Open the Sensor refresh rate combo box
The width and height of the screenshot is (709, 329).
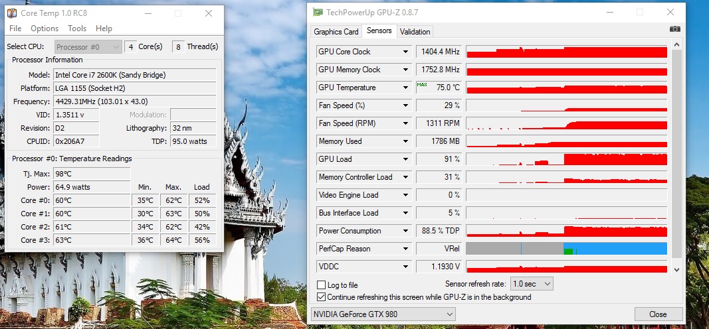click(532, 284)
